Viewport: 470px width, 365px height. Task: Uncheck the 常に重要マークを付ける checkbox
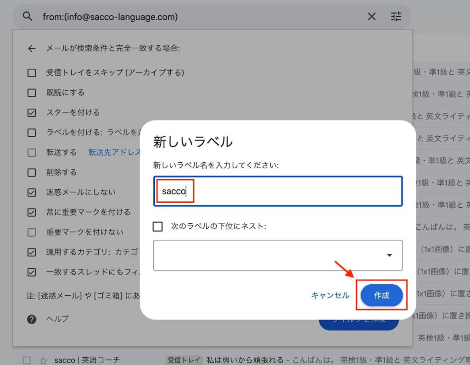coord(31,212)
